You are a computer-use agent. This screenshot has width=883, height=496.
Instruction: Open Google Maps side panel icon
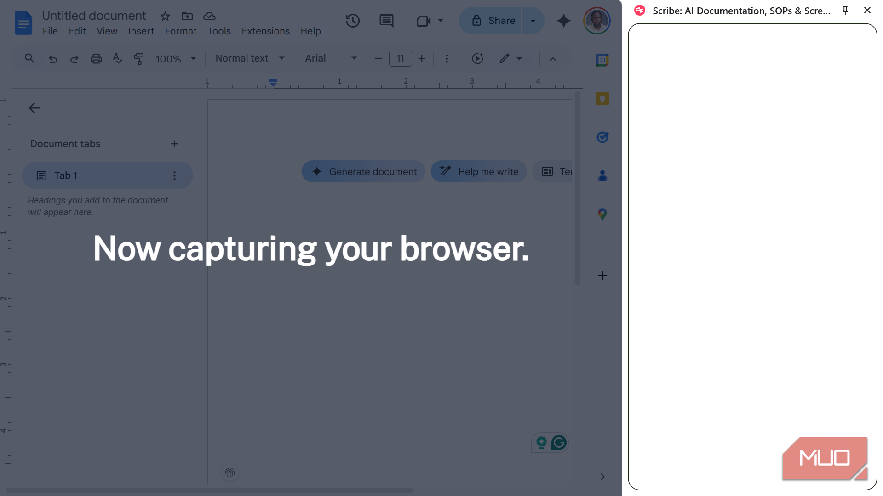point(602,214)
